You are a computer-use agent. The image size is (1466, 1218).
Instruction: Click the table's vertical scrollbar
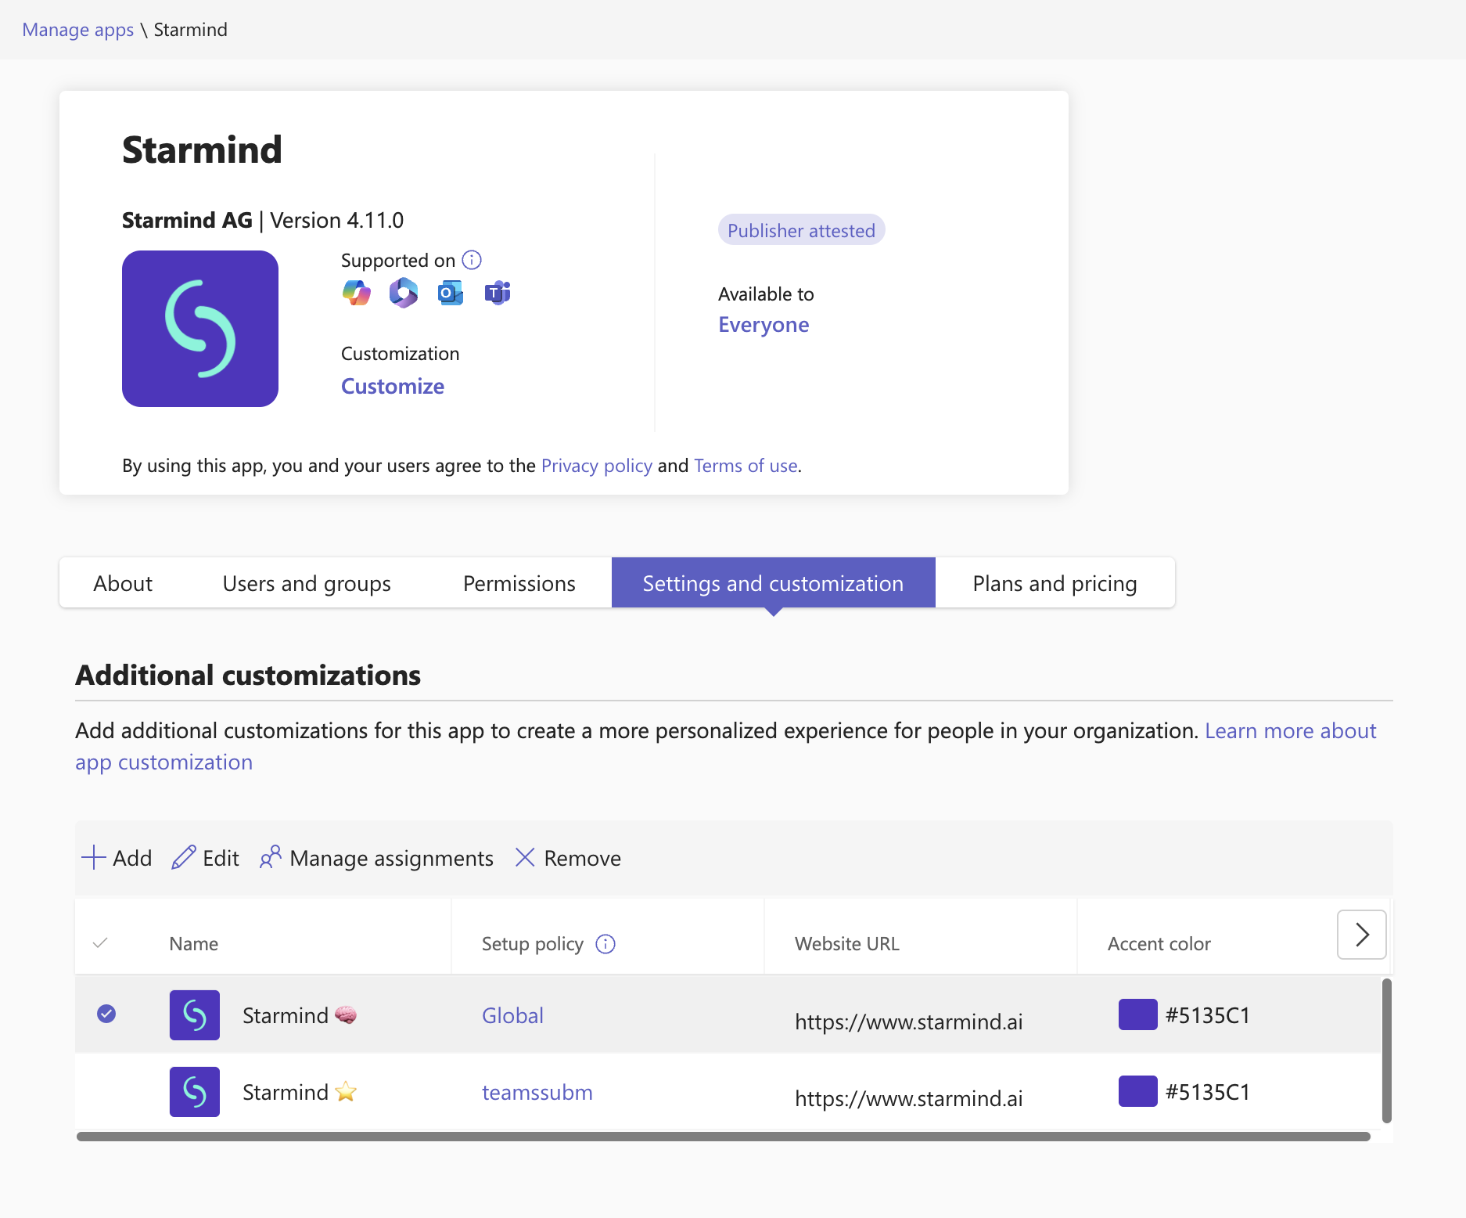click(x=1387, y=1050)
